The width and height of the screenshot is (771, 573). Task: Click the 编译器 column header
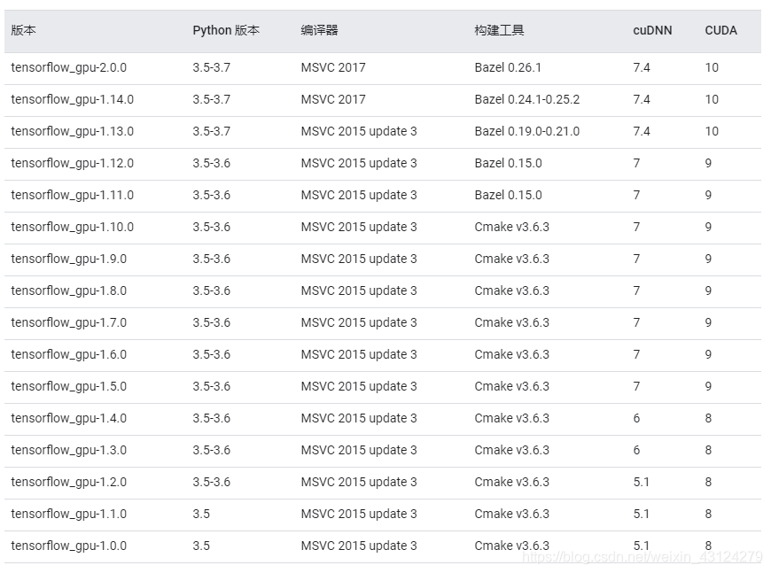click(x=319, y=30)
